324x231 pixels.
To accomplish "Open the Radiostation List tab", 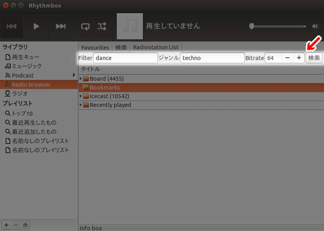I will pos(156,47).
